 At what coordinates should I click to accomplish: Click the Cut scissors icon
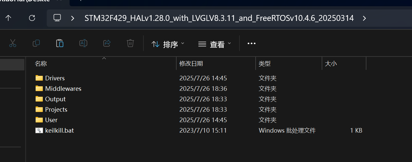coord(13,43)
